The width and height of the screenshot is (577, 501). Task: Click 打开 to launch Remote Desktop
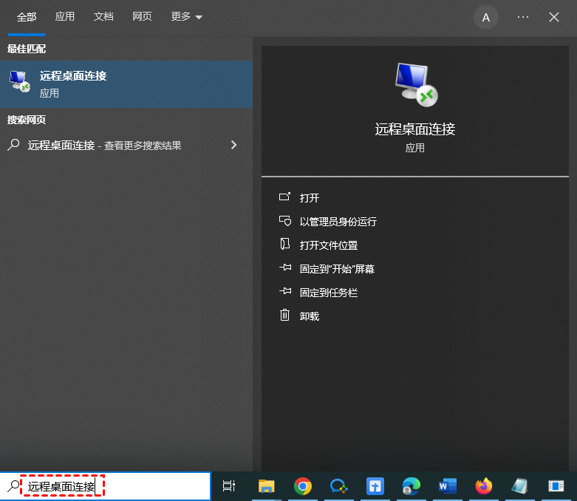pyautogui.click(x=310, y=198)
